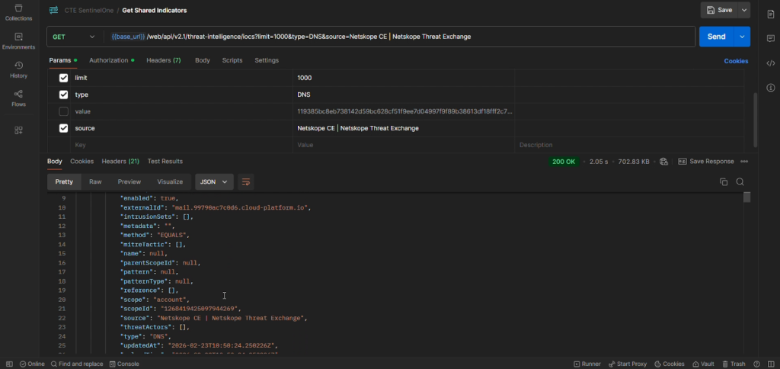Select the Pretty response view
780x369 pixels.
(x=64, y=181)
